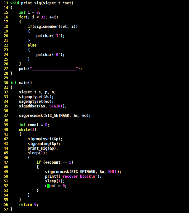Click 'return 0;' on line 56
The height and width of the screenshot is (213, 189).
pyautogui.click(x=29, y=205)
